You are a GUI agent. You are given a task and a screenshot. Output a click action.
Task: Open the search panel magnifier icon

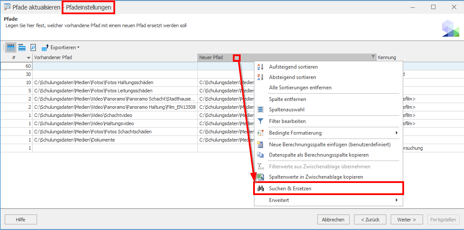(33, 47)
